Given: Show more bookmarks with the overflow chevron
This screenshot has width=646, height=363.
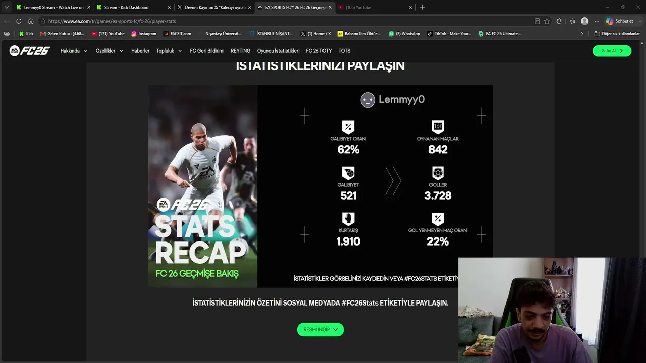Looking at the screenshot, I should click(x=581, y=34).
